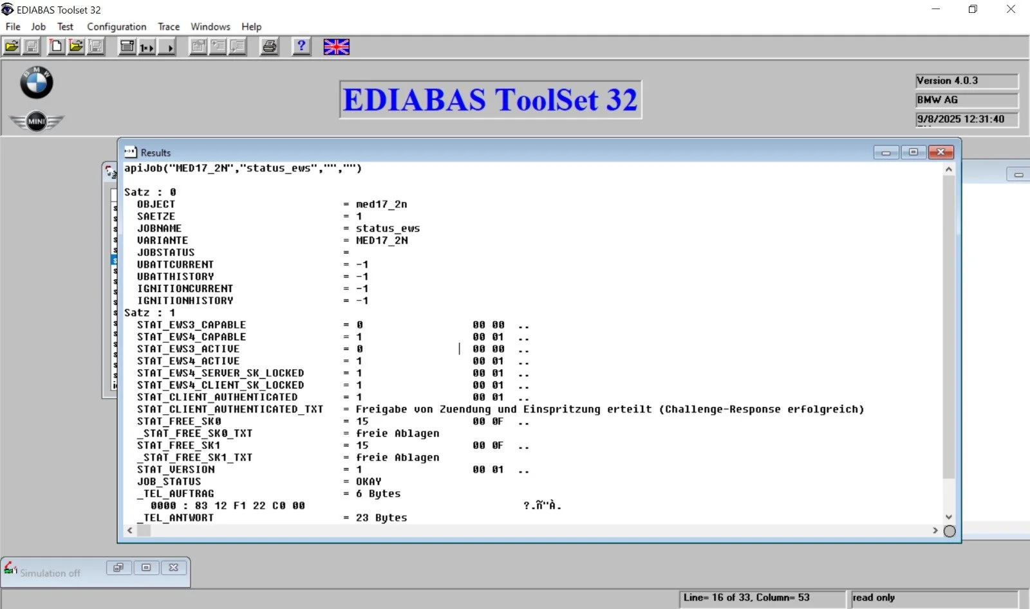The height and width of the screenshot is (609, 1030).
Task: Click the Results vertical scrollbar thumb
Action: (949, 327)
